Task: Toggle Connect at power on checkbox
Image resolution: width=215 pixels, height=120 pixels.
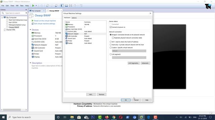Action: 111,27
